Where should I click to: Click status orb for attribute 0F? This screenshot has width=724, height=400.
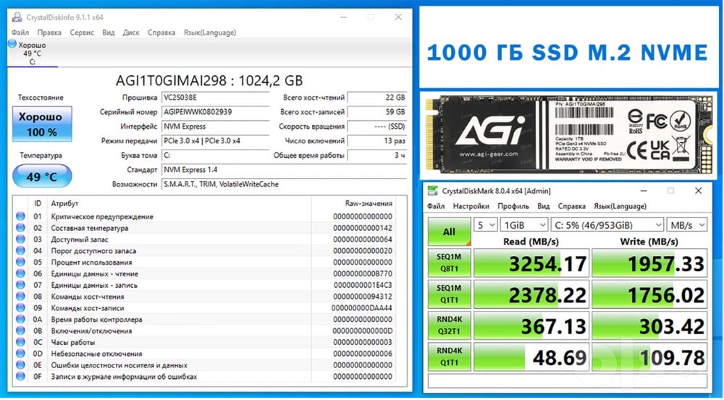pos(20,376)
